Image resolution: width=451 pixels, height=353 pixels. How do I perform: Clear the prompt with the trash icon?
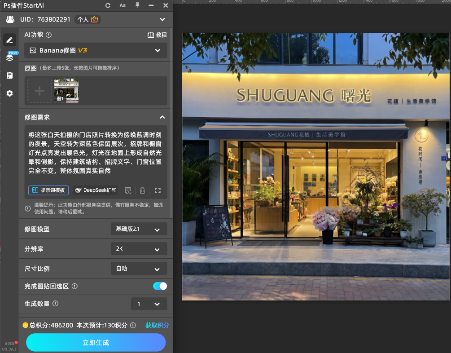(142, 190)
